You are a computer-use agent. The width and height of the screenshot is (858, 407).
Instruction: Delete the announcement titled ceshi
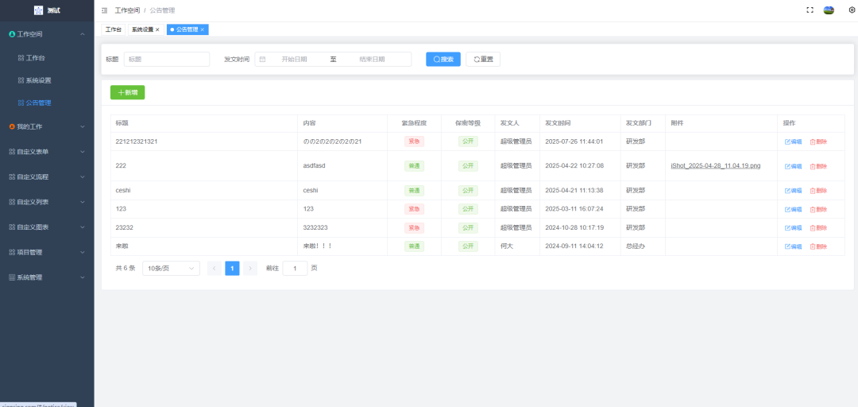[x=817, y=191]
